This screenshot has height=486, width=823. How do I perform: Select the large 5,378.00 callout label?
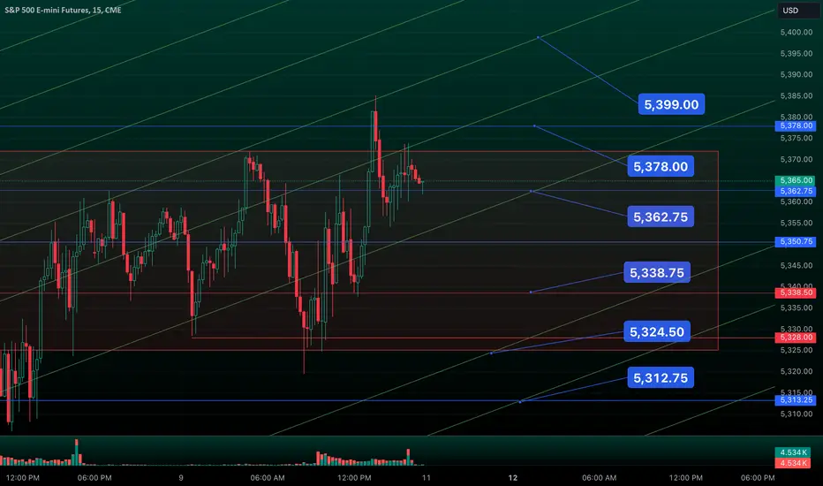click(661, 166)
